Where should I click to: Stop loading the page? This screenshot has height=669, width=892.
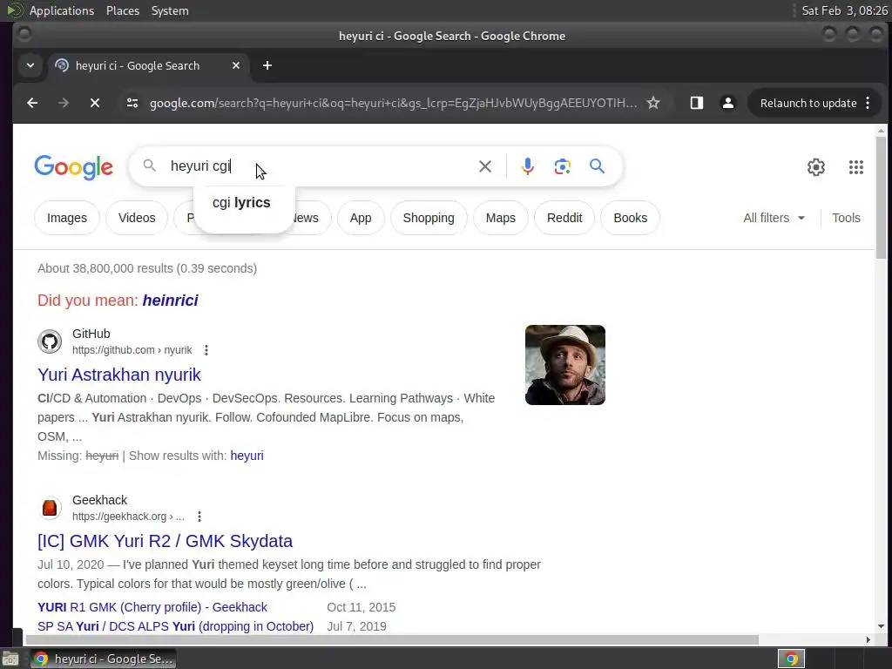95,103
